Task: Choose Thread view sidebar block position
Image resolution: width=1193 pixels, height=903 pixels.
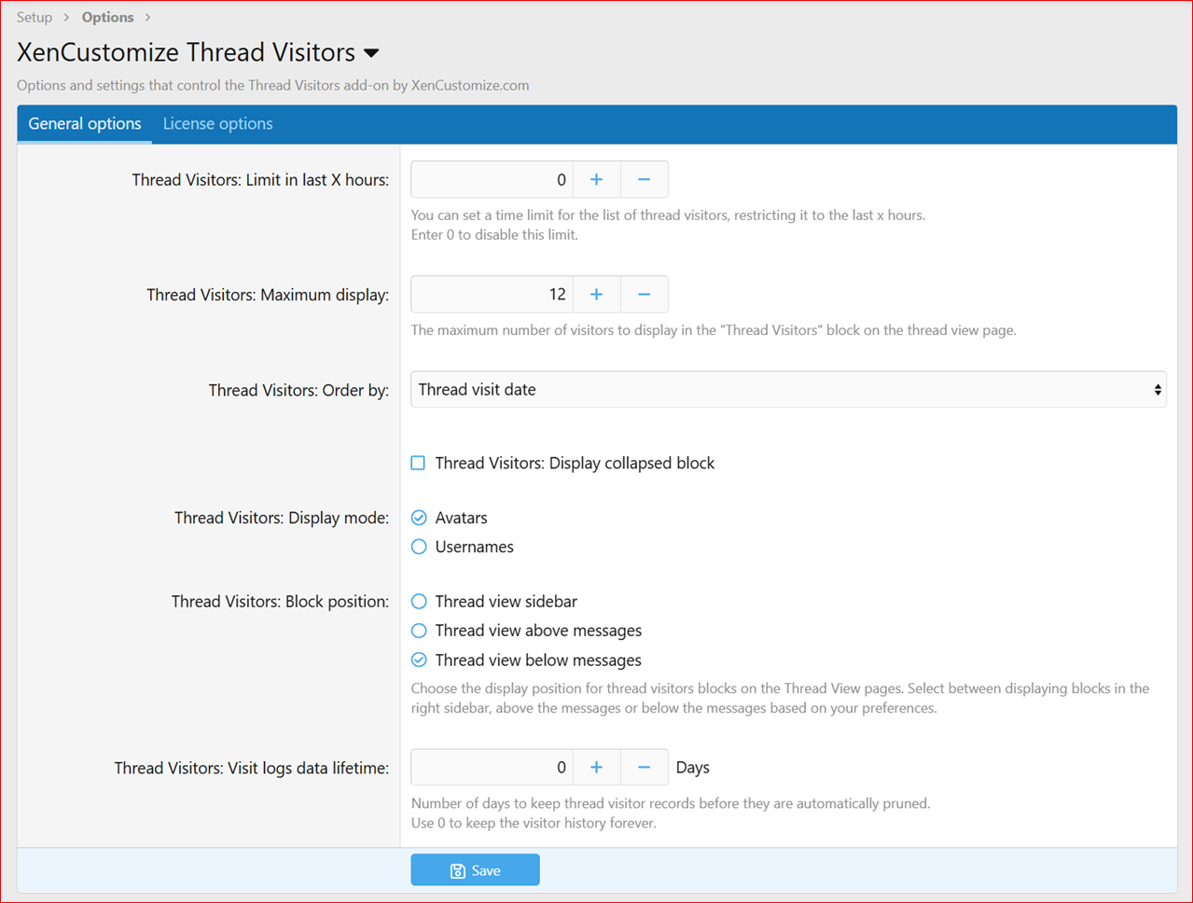Action: coord(419,602)
